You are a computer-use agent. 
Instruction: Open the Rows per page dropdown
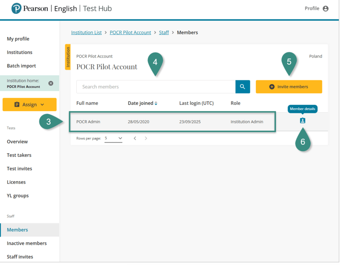[114, 138]
